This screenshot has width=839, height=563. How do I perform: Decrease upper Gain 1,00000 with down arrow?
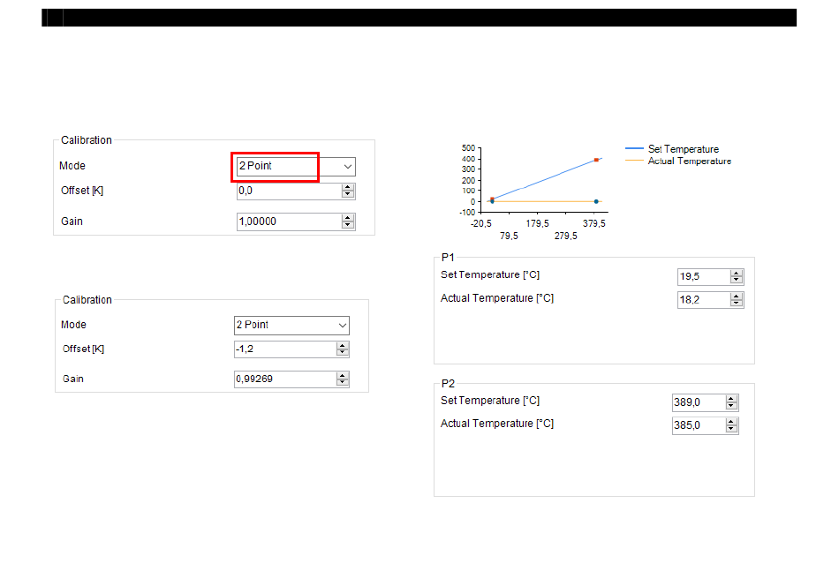point(348,224)
